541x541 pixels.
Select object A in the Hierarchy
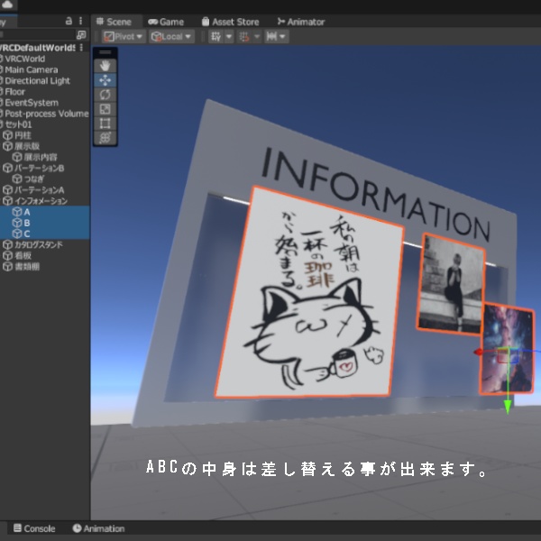tap(45, 212)
